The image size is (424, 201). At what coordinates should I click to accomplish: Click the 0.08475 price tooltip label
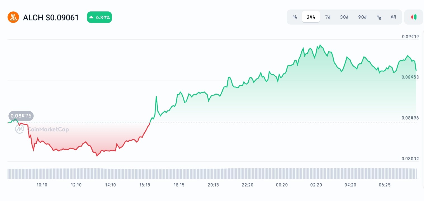pyautogui.click(x=21, y=116)
